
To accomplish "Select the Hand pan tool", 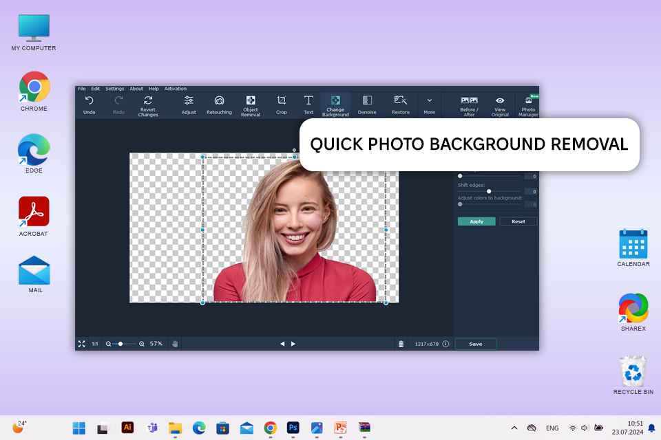I will tap(175, 344).
